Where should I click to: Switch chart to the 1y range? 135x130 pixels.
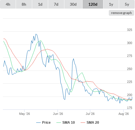coord(111,4)
